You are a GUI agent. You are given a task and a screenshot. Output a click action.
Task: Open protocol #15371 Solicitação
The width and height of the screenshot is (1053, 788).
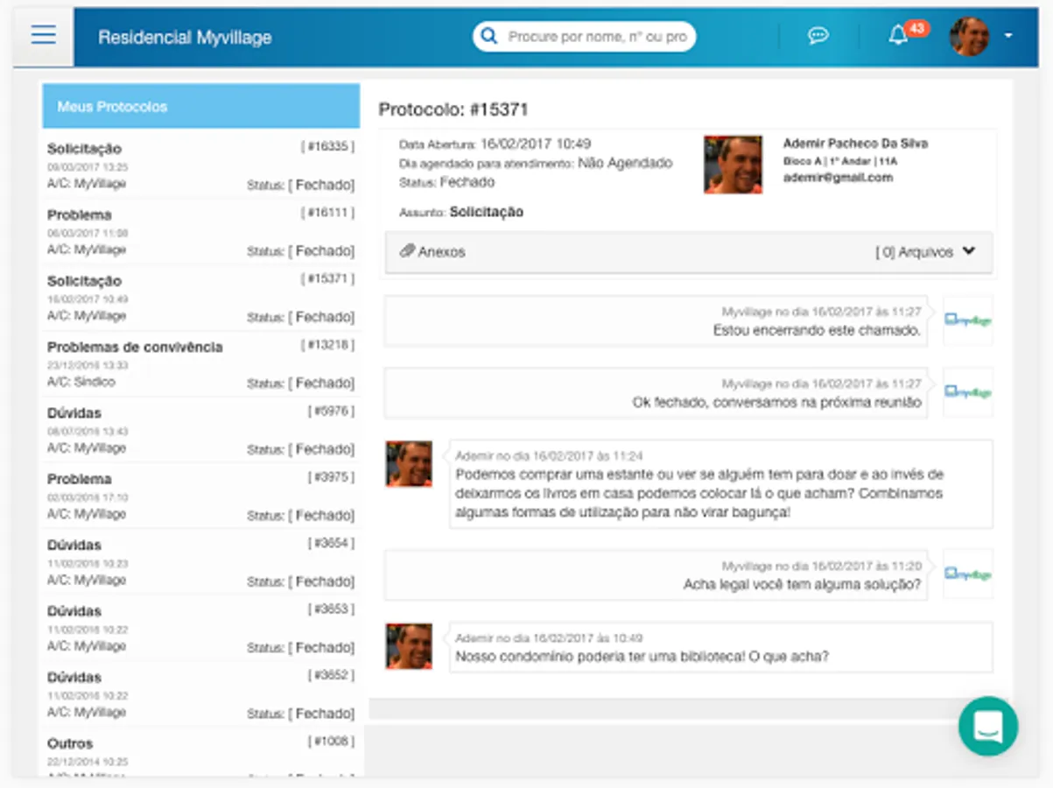[201, 298]
